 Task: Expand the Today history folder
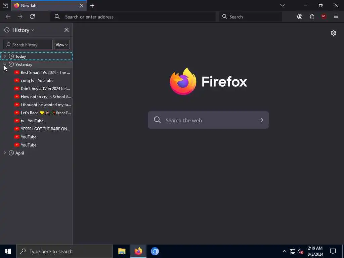click(x=5, y=56)
